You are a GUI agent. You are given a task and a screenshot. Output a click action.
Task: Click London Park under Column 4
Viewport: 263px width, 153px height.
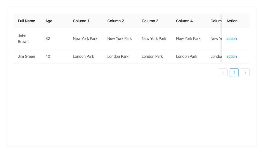[x=187, y=56]
